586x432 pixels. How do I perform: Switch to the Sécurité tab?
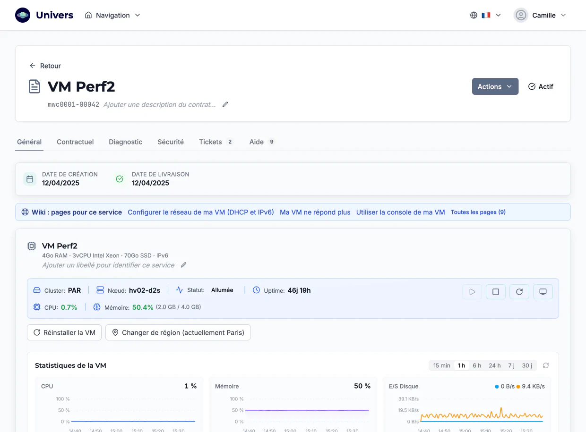pyautogui.click(x=171, y=142)
